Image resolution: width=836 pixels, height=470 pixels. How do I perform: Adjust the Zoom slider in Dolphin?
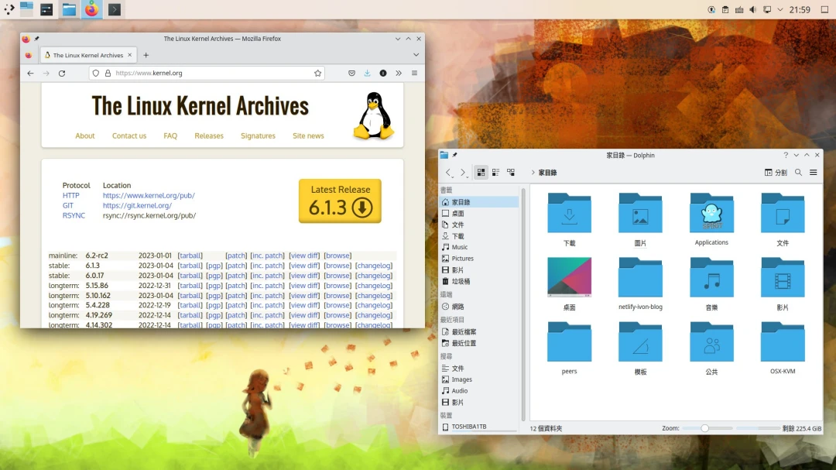point(704,427)
